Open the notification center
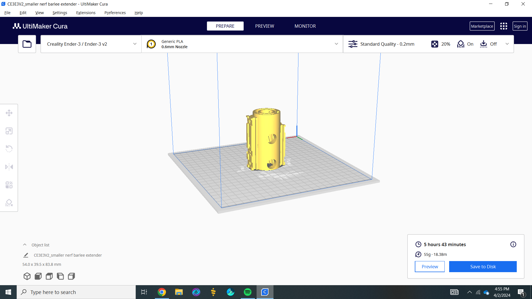Screen dimensions: 532x299 click(521, 292)
